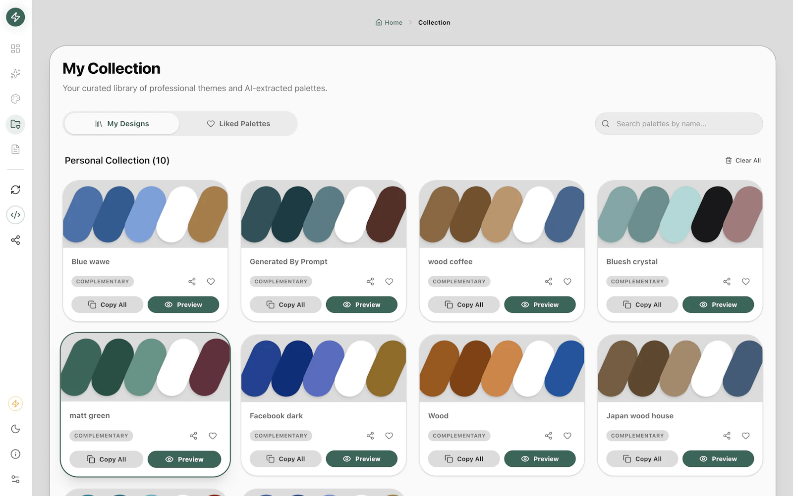The height and width of the screenshot is (496, 793).
Task: Go to Home in the breadcrumb
Action: [x=389, y=22]
